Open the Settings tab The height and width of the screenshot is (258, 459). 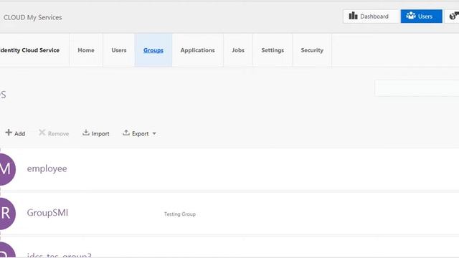pyautogui.click(x=273, y=50)
